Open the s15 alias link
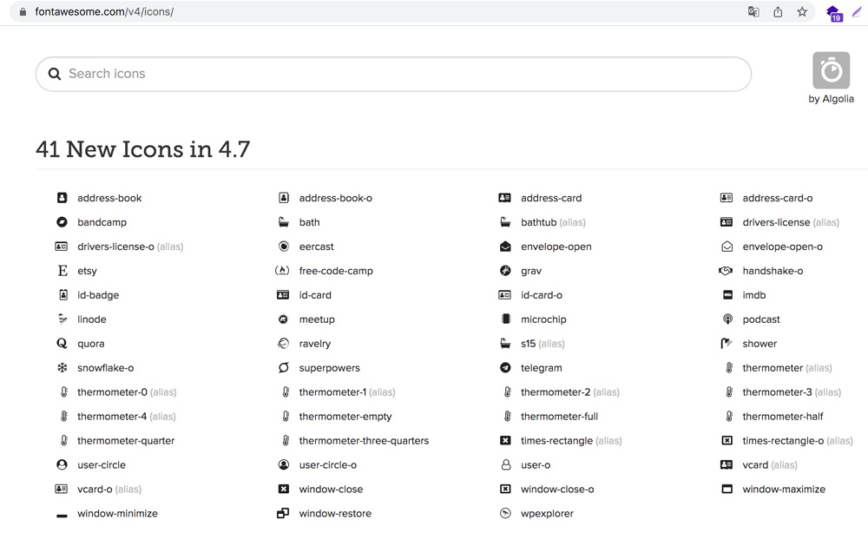The image size is (868, 533). pos(542,344)
